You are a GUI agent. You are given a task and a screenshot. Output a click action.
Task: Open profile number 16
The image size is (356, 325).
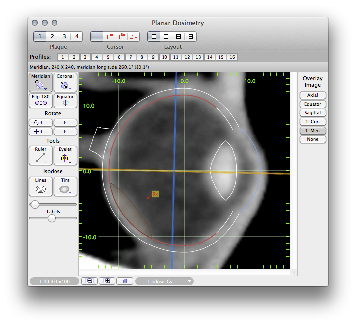tap(232, 57)
